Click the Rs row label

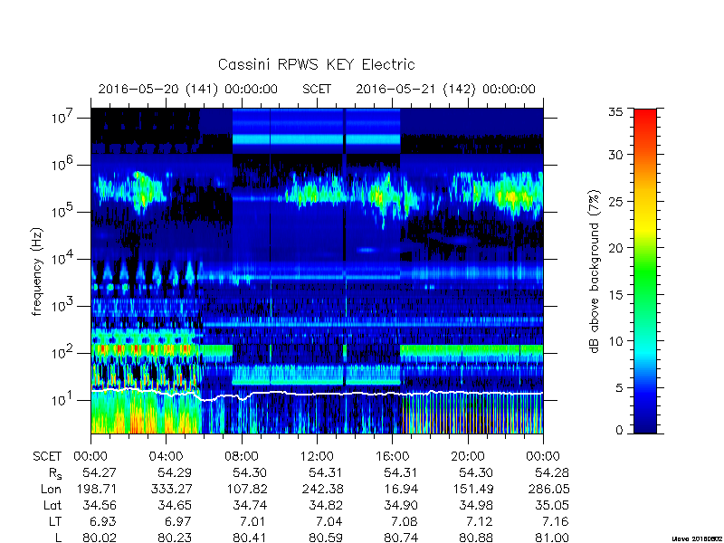[x=54, y=473]
